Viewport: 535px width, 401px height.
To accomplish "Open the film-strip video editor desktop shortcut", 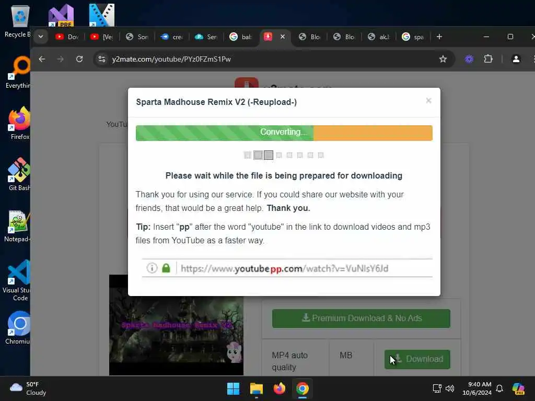I will 102,15.
